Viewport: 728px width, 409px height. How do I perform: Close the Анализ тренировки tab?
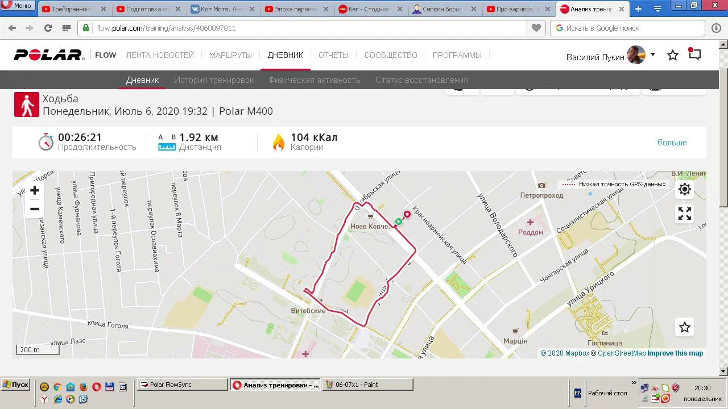pyautogui.click(x=621, y=9)
